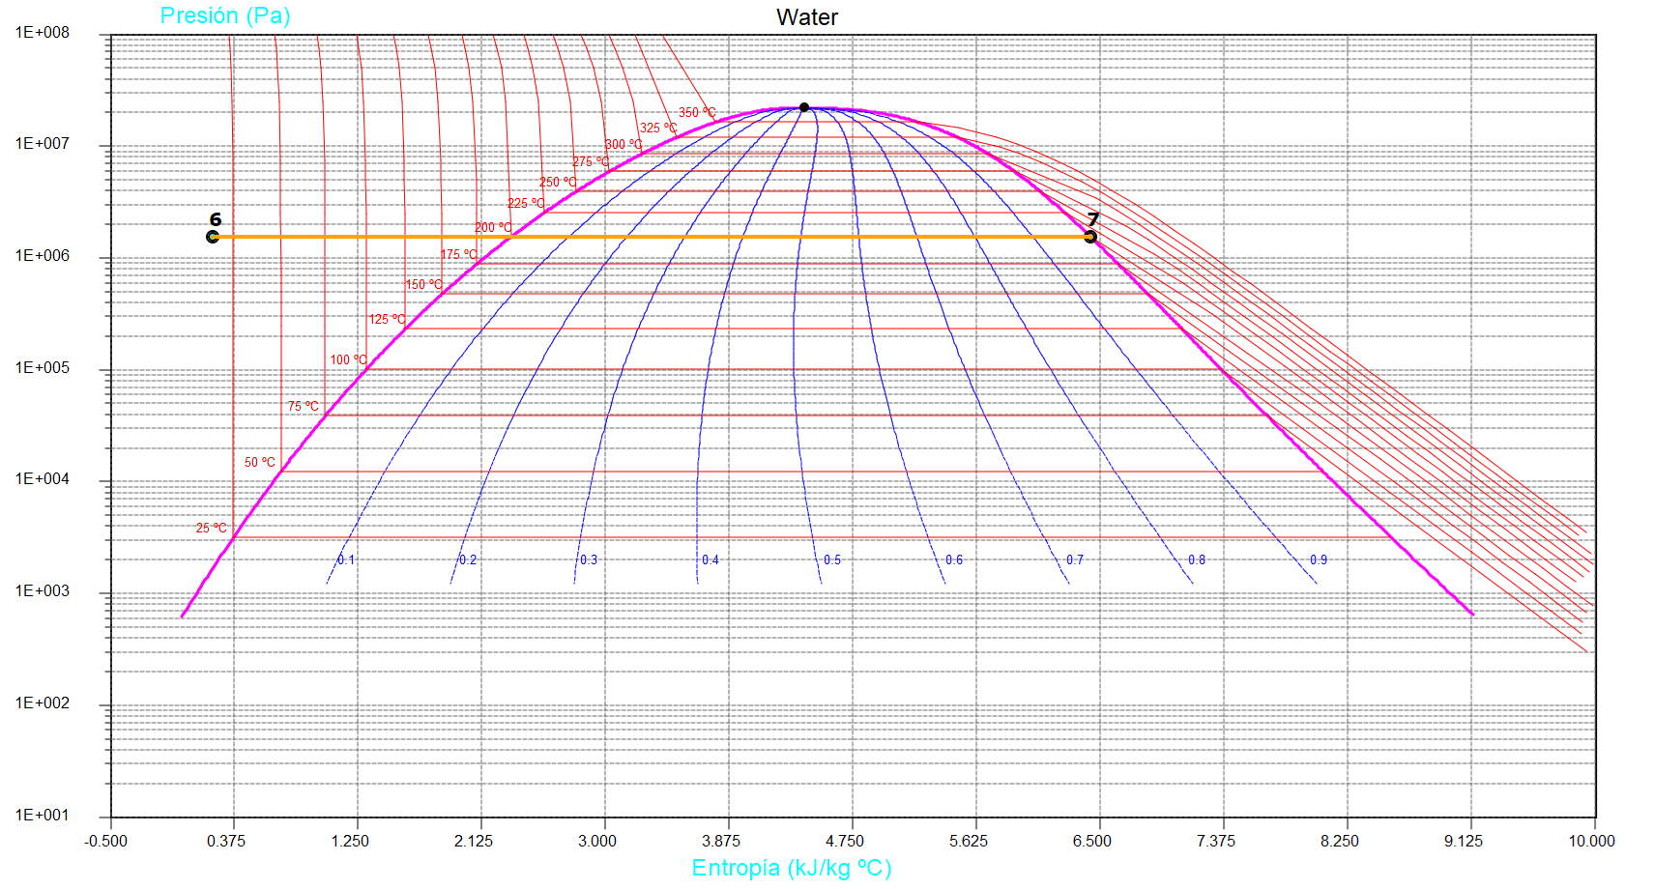Click the "Water" chart title
This screenshot has height=889, width=1654.
coord(806,17)
